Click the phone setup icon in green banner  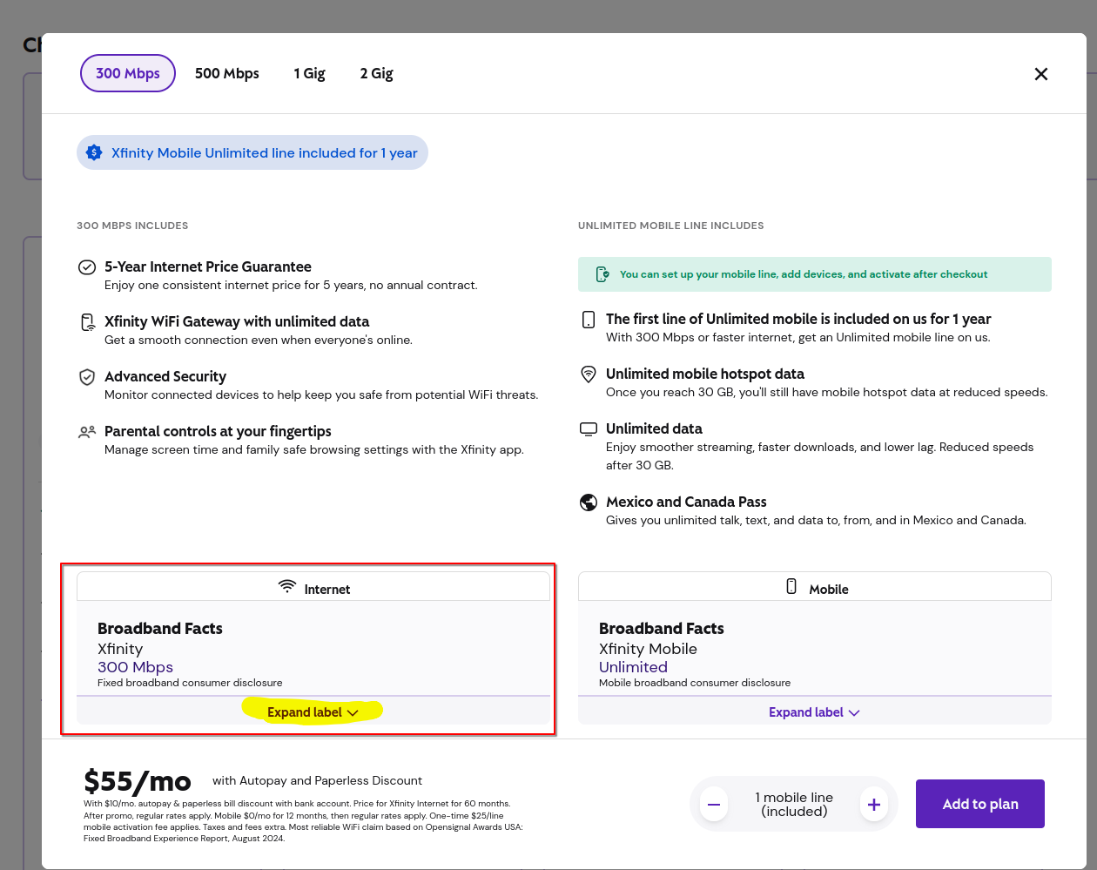coord(602,274)
